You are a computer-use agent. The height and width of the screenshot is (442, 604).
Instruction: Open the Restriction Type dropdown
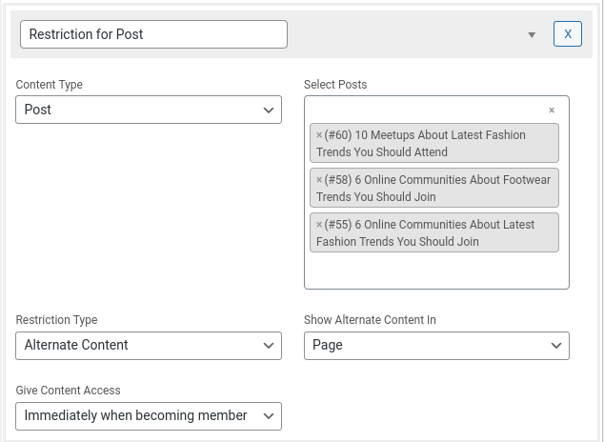149,346
